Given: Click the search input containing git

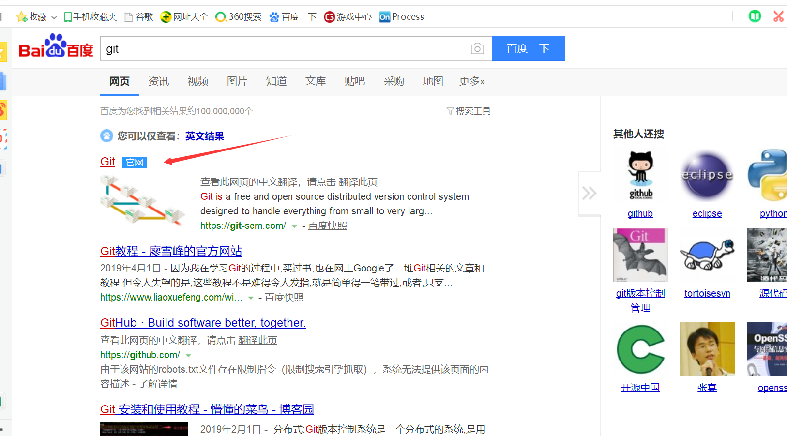Looking at the screenshot, I should click(296, 49).
